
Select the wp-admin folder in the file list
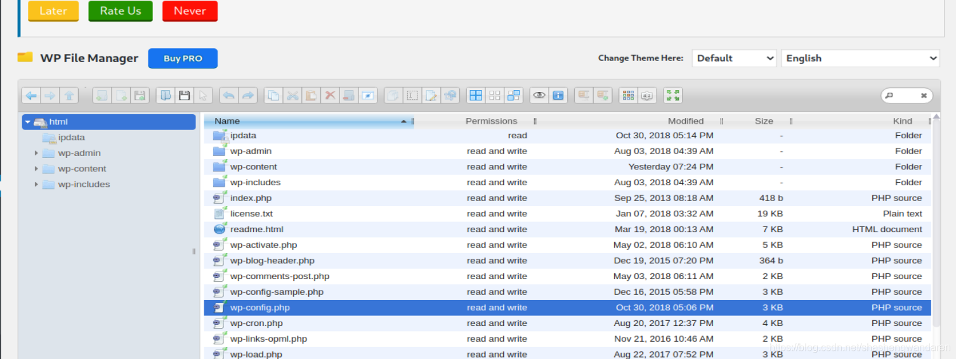(x=568, y=151)
